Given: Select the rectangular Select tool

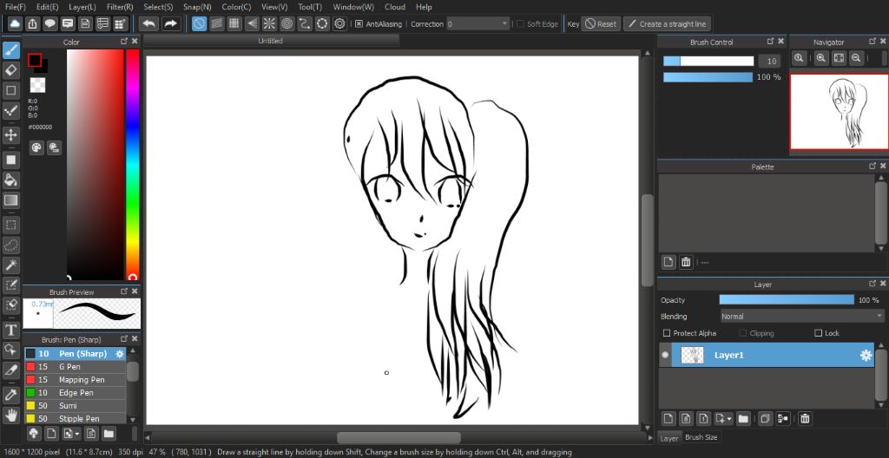Looking at the screenshot, I should (11, 225).
